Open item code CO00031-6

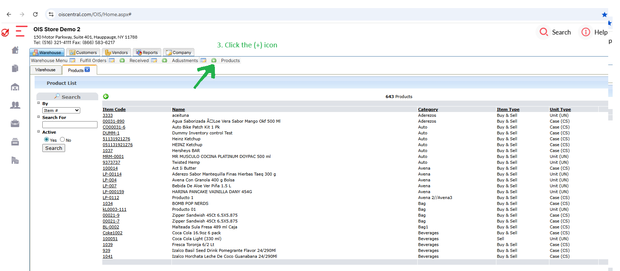click(x=114, y=127)
